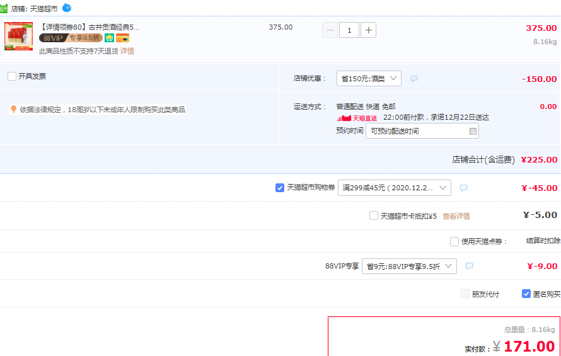Viewport: 561px width, 356px height.
Task: Click the comment icon beside 88VIP discount
Action: click(469, 266)
